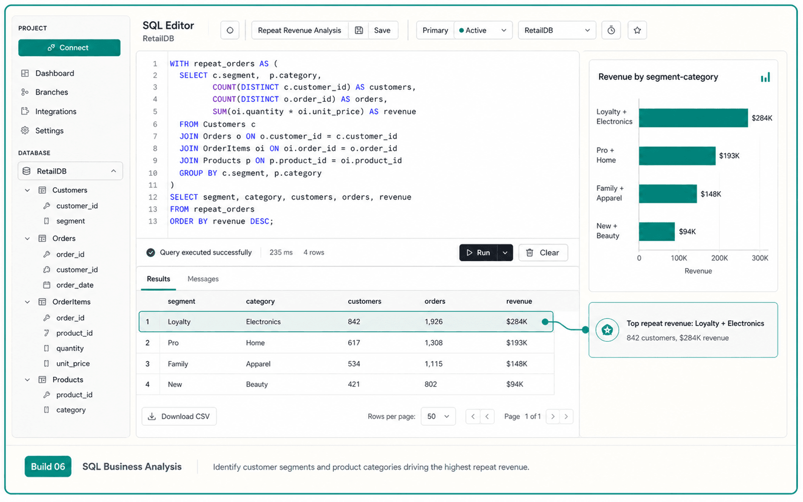Go to next results page
The height and width of the screenshot is (502, 803).
tap(553, 417)
